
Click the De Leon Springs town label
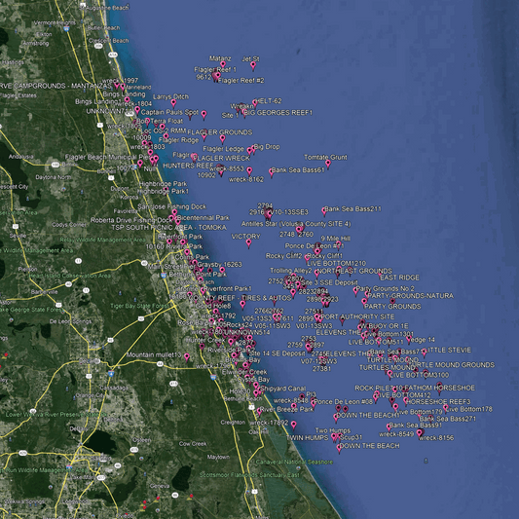tap(70, 321)
